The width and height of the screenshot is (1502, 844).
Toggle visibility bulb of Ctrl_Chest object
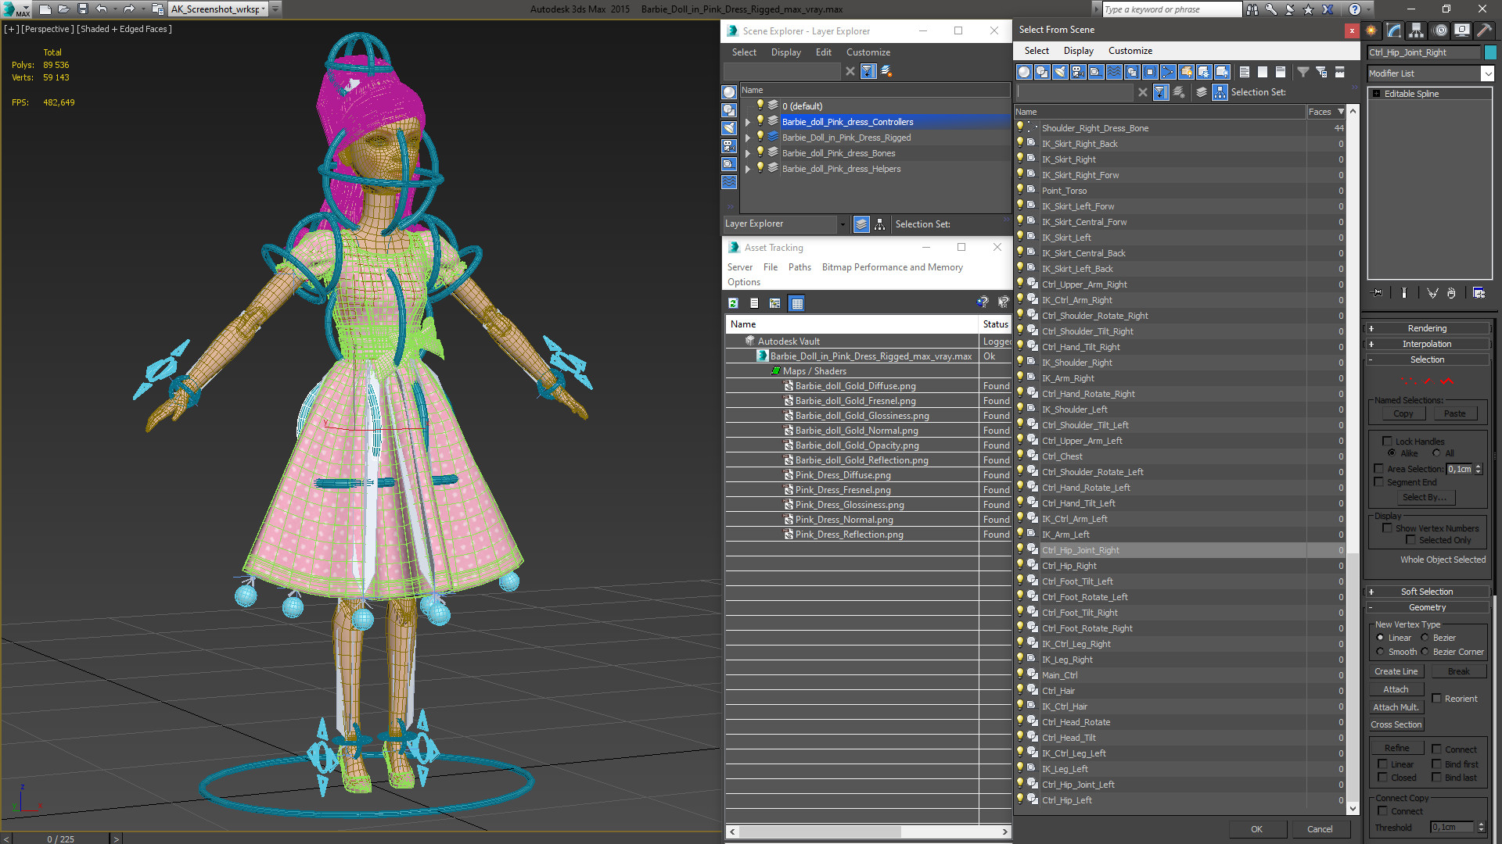[x=1020, y=456]
